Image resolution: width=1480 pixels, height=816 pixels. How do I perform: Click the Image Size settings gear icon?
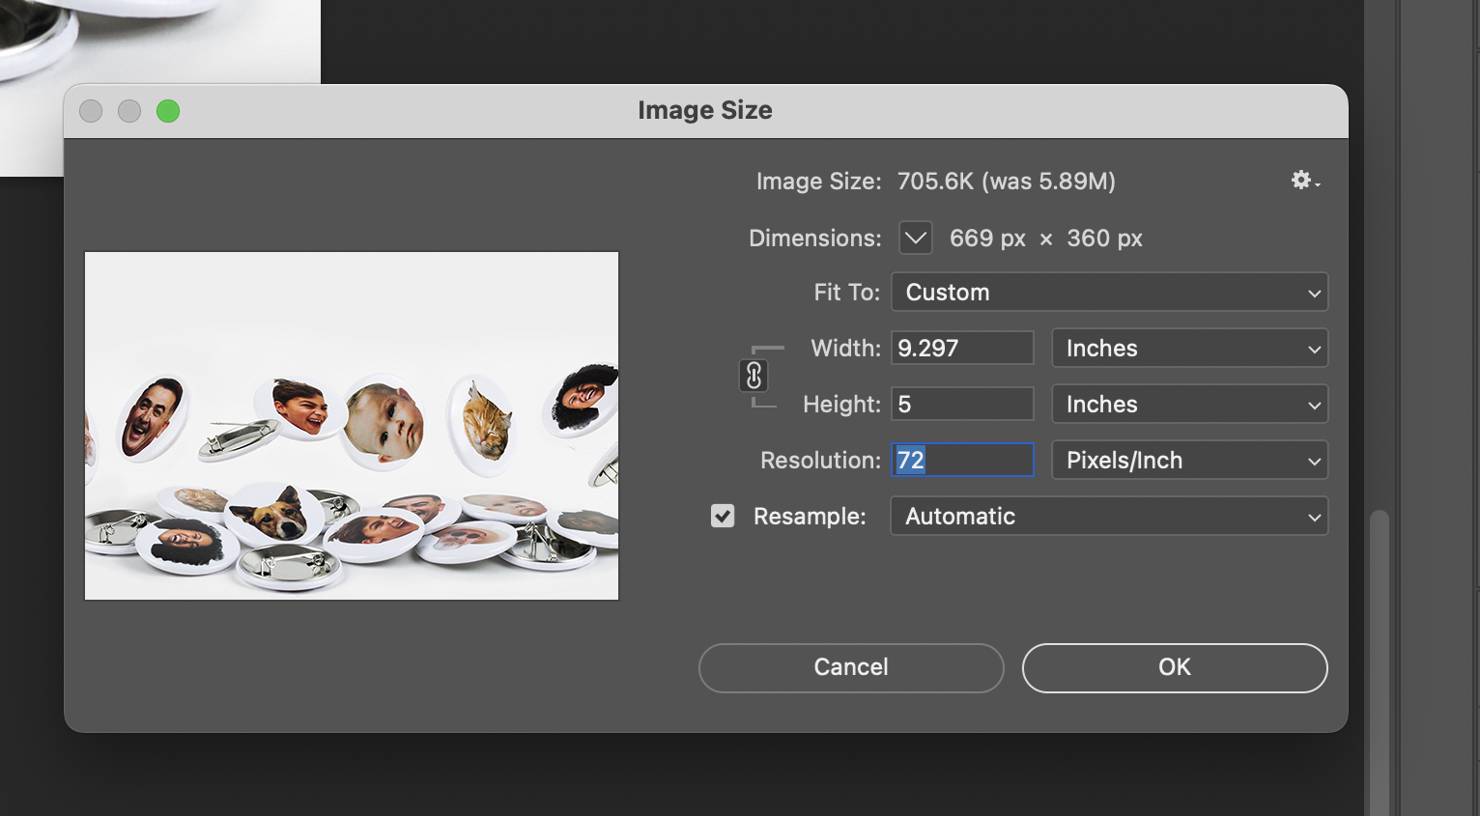point(1299,180)
